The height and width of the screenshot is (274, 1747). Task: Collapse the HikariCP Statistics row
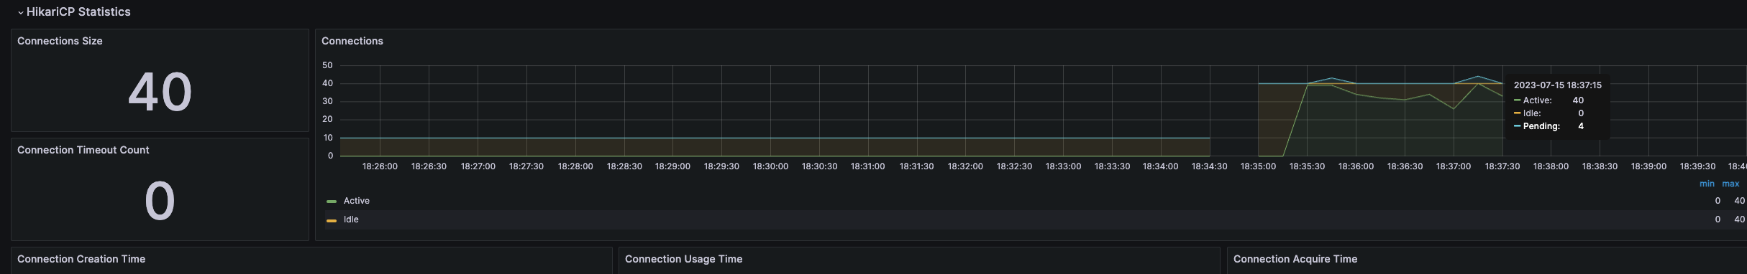74,12
